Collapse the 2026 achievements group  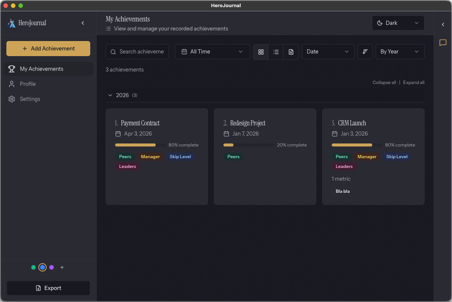click(x=110, y=95)
